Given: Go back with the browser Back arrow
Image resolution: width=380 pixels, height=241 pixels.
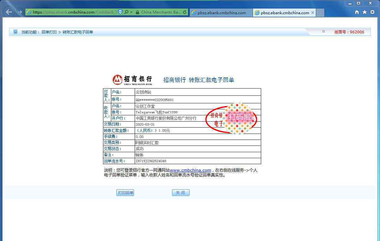Looking at the screenshot, I should click(x=9, y=12).
